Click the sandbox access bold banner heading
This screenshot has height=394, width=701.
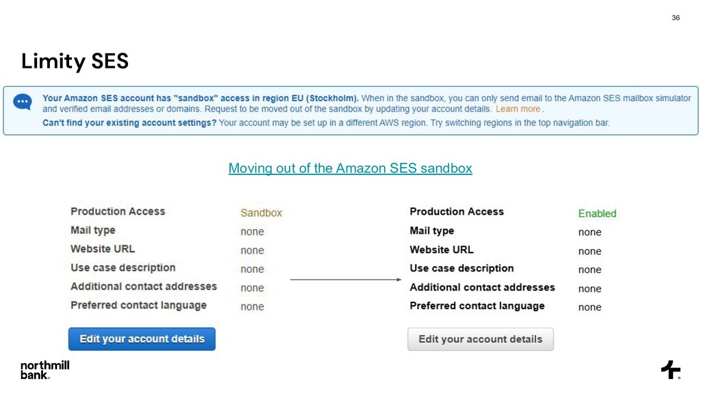click(201, 98)
